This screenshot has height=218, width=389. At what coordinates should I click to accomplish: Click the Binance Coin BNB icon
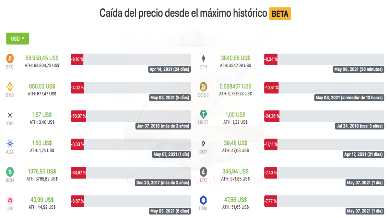[10, 87]
